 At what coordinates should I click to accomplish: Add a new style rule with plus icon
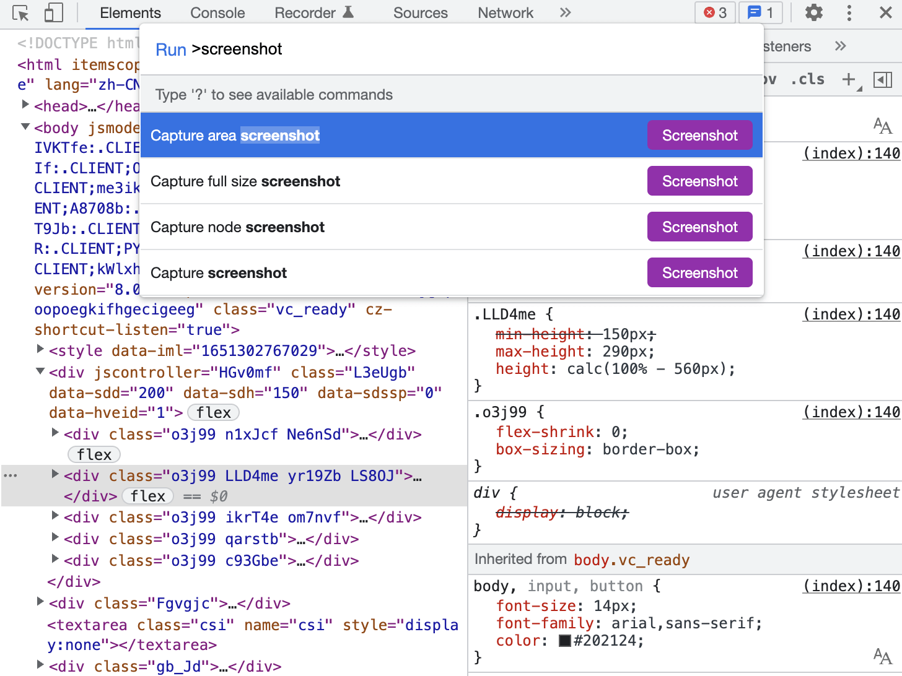tap(849, 79)
